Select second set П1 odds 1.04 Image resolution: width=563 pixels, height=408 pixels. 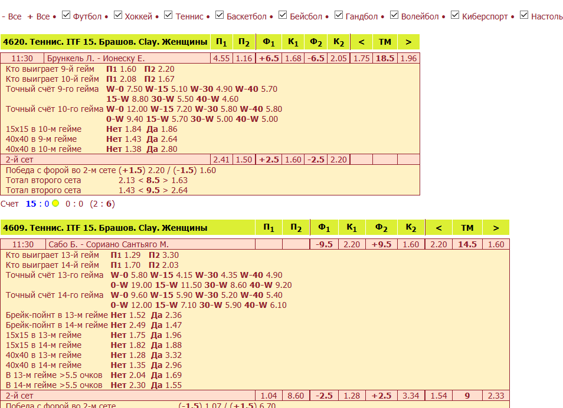coord(269,396)
